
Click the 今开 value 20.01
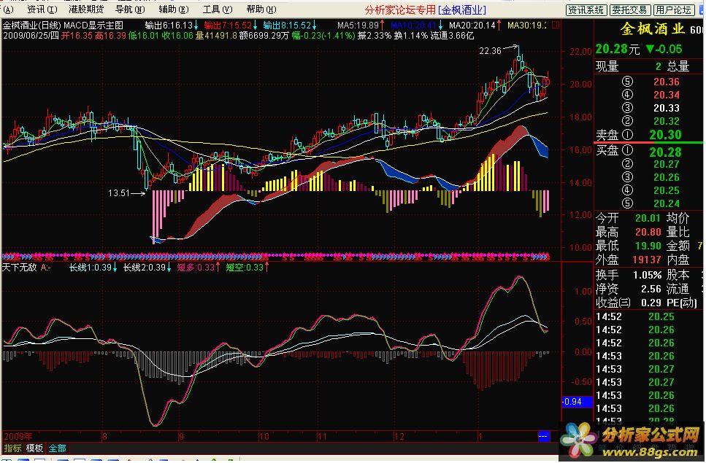(x=648, y=219)
